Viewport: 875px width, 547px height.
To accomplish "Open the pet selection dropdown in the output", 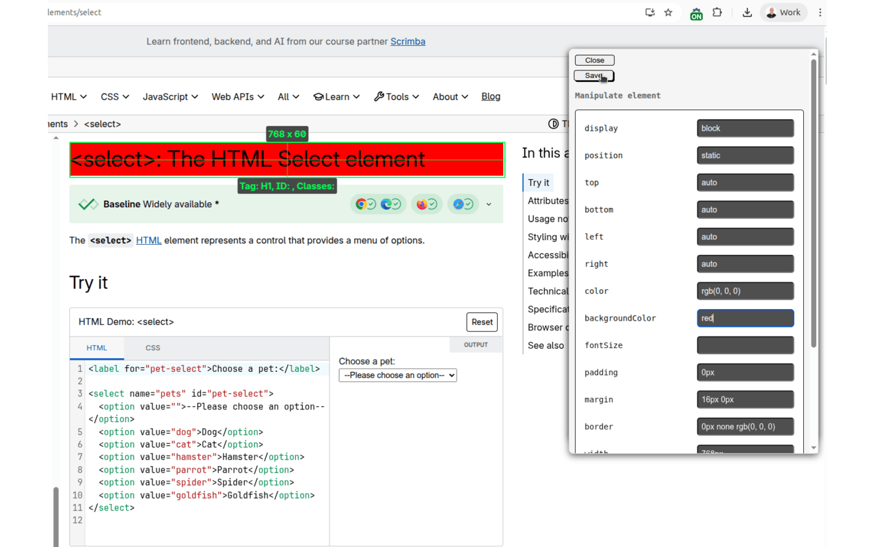I will pyautogui.click(x=397, y=375).
